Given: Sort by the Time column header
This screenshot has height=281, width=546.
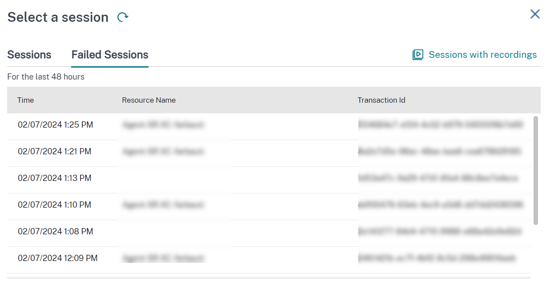Looking at the screenshot, I should coord(26,100).
